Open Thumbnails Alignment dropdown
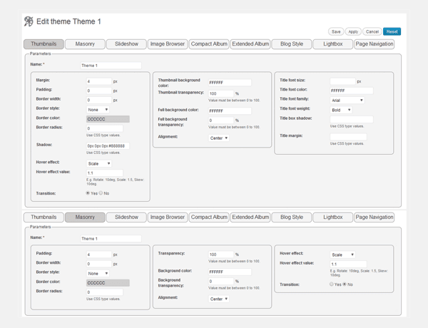This screenshot has width=428, height=328. pos(219,138)
